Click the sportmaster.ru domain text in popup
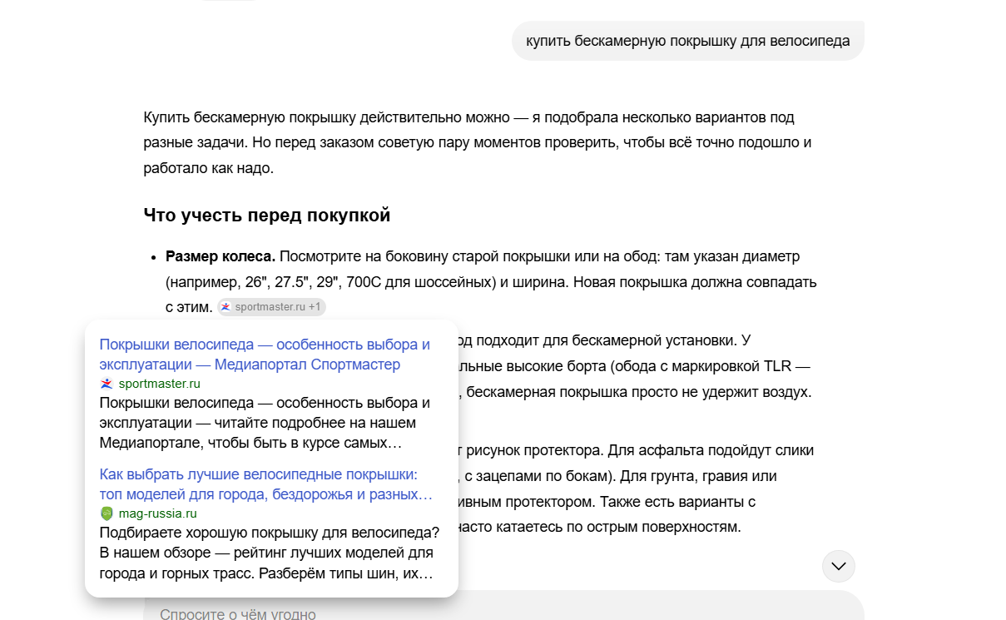This screenshot has height=620, width=1006. [160, 384]
